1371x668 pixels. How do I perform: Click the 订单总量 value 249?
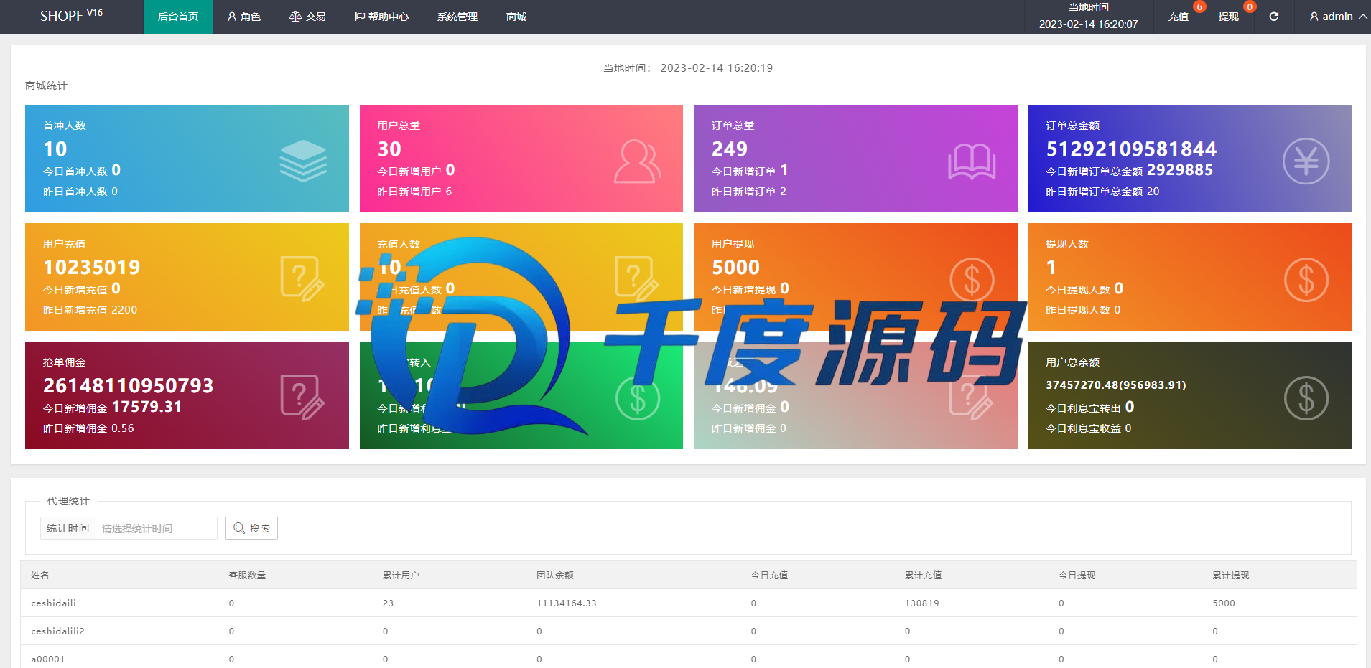pos(730,149)
